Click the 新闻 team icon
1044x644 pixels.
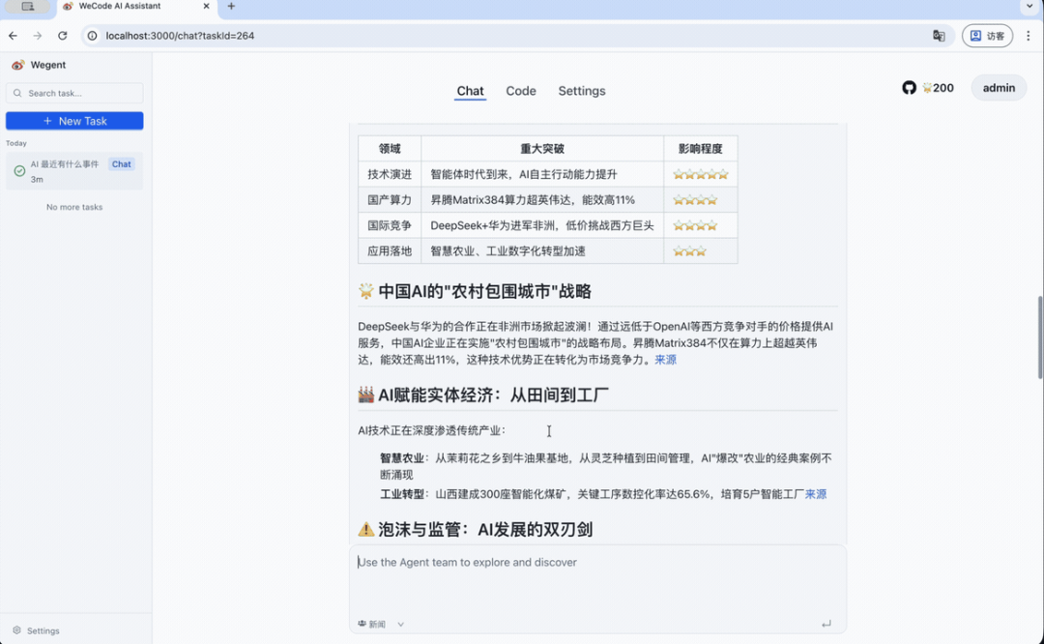pyautogui.click(x=362, y=624)
